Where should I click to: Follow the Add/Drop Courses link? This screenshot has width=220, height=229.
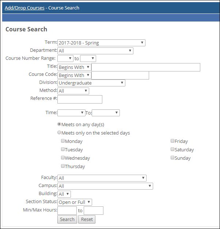(x=24, y=8)
